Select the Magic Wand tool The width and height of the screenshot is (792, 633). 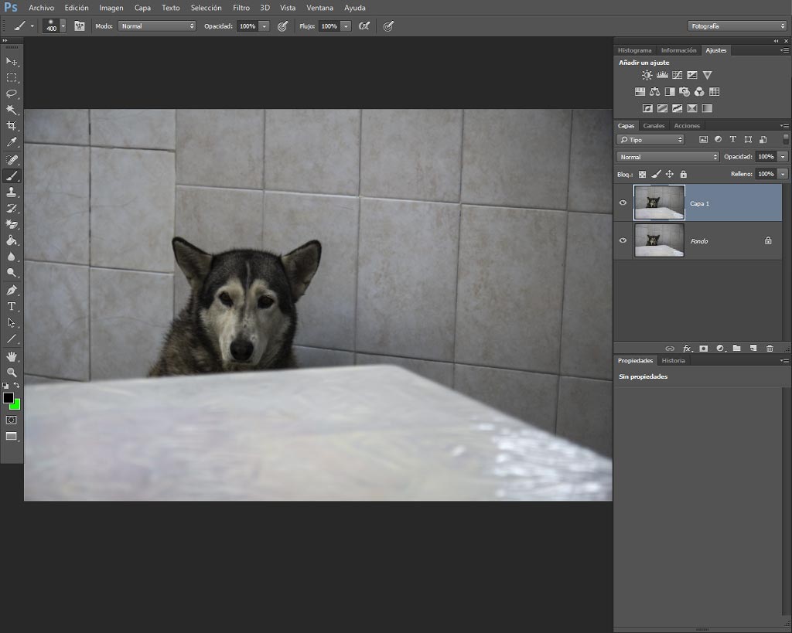pos(11,110)
